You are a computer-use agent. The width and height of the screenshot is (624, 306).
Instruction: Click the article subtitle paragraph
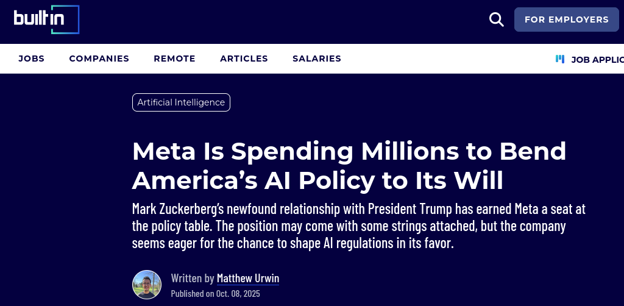[358, 227]
